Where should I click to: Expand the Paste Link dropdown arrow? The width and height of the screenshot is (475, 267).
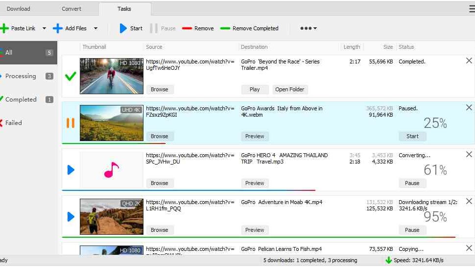pyautogui.click(x=44, y=28)
